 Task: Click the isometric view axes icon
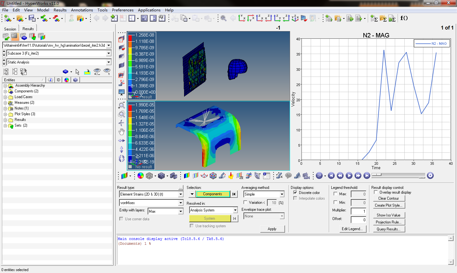point(295,18)
